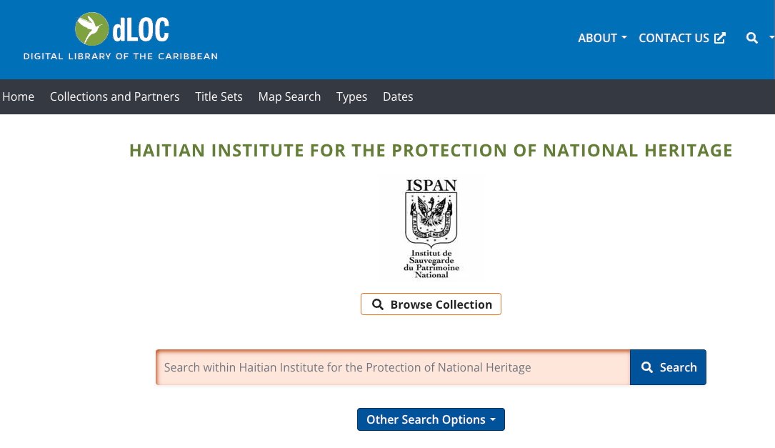Click the magnifier icon inside Browse Collection

(378, 304)
